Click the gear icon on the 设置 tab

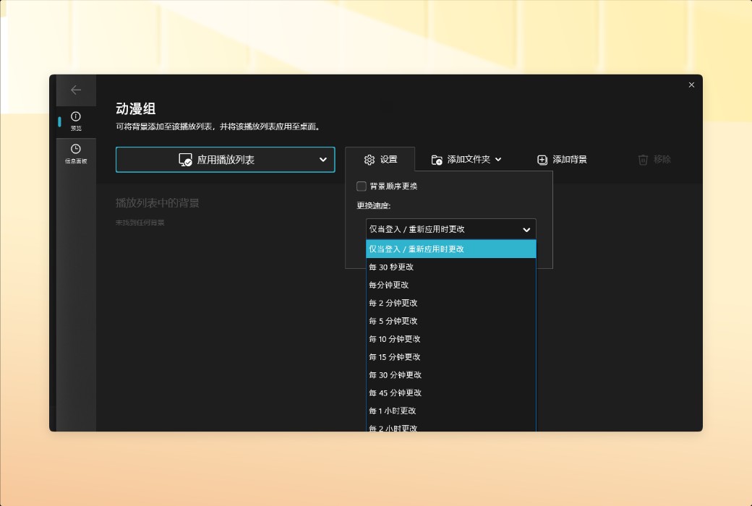pyautogui.click(x=369, y=160)
